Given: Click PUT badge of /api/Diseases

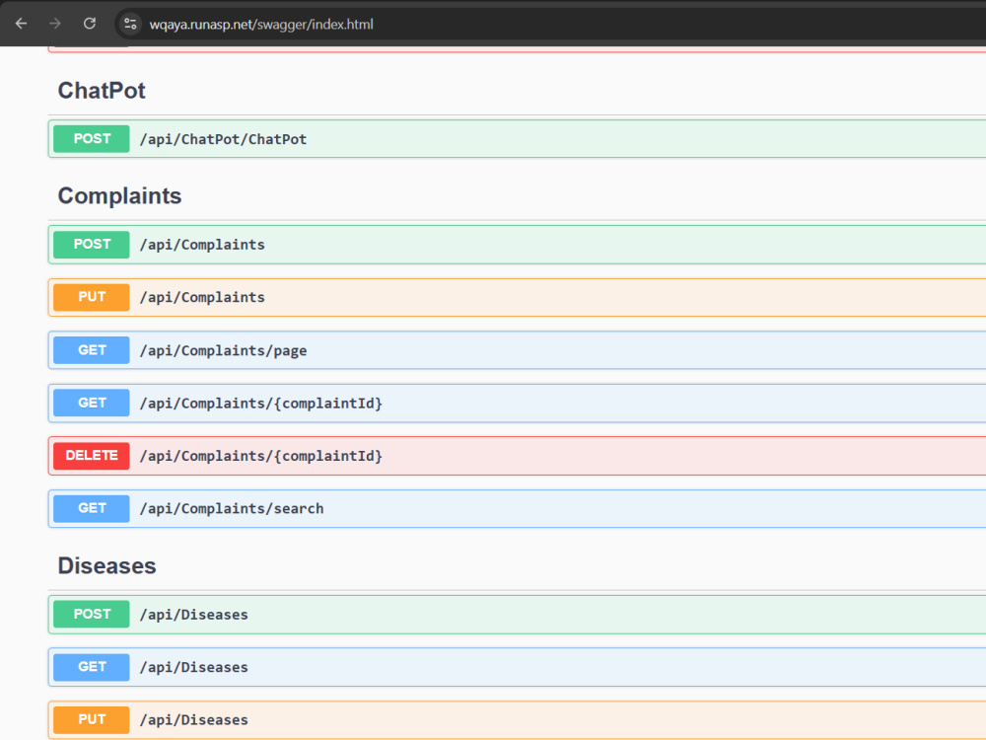Looking at the screenshot, I should click(x=91, y=720).
